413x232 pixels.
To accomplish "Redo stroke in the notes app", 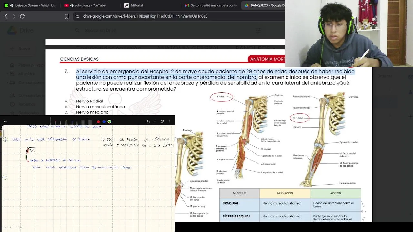I will point(155,121).
